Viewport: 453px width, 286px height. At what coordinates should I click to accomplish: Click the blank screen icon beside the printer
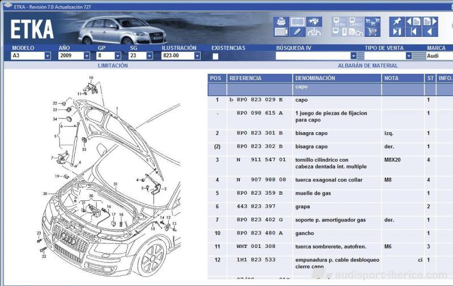click(297, 22)
